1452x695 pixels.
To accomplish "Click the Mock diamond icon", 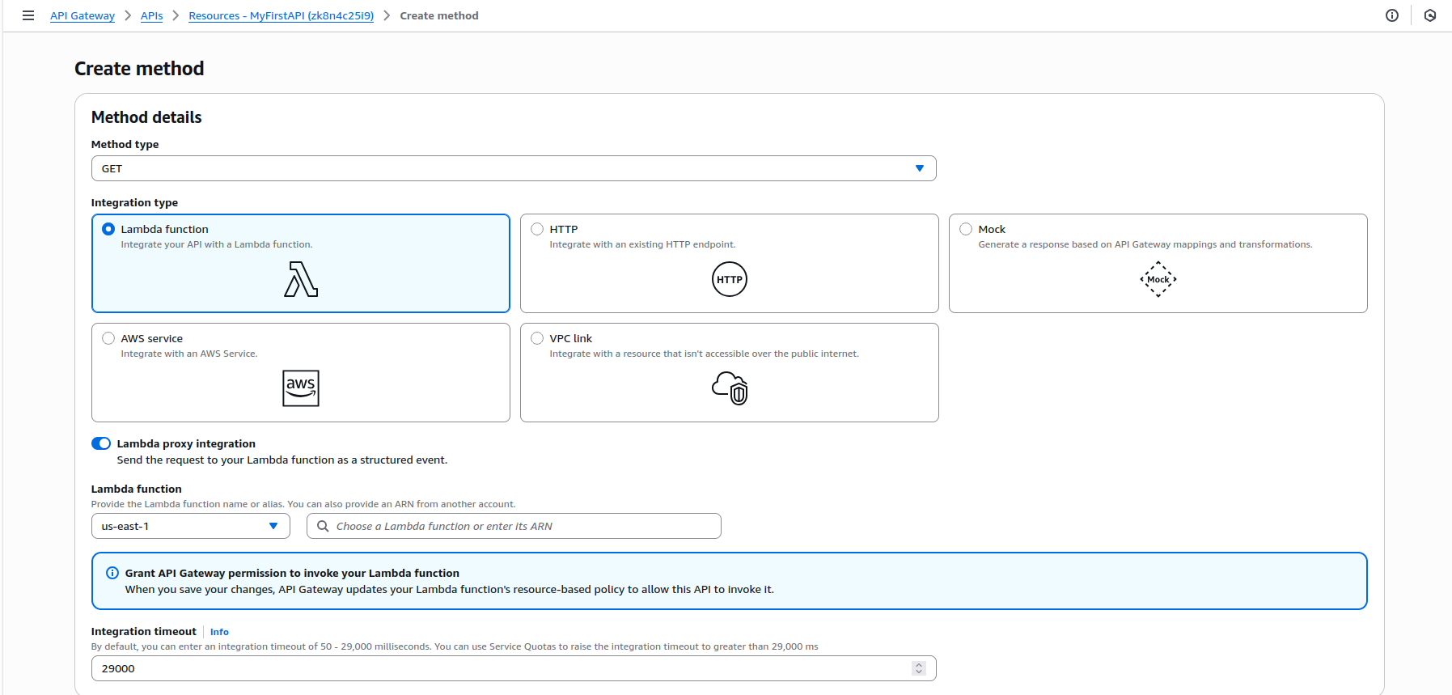I will coord(1158,279).
